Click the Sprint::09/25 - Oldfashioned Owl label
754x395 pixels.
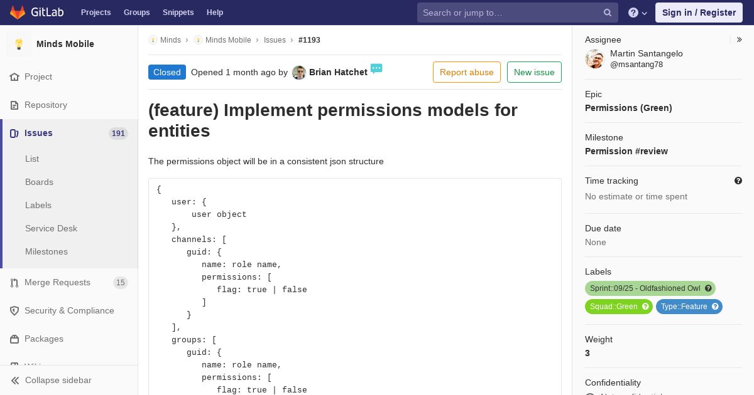pyautogui.click(x=645, y=288)
